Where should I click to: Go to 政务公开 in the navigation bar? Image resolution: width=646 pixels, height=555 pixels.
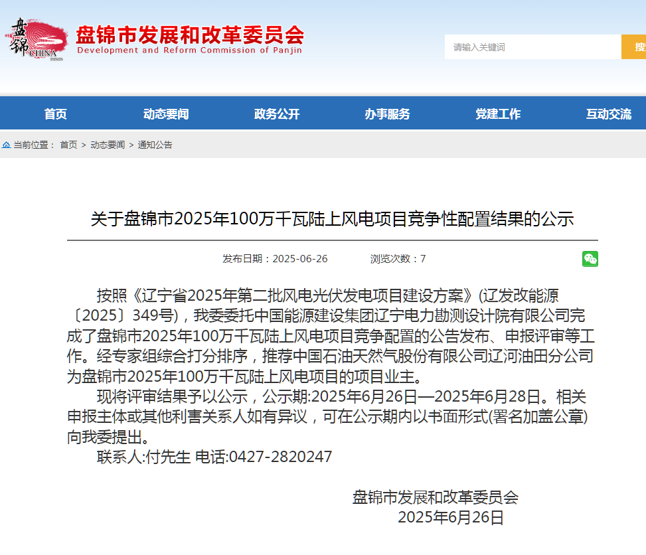(277, 114)
